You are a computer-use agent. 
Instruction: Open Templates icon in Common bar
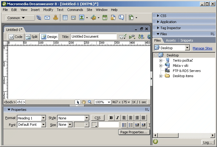(131, 18)
